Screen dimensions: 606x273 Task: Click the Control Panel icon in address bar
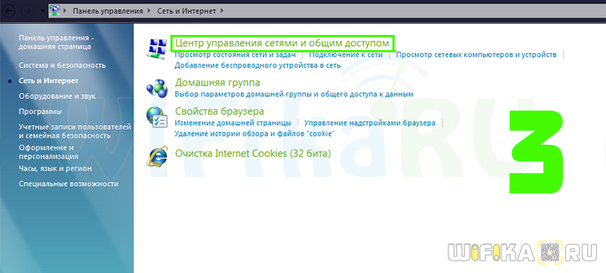pos(55,11)
